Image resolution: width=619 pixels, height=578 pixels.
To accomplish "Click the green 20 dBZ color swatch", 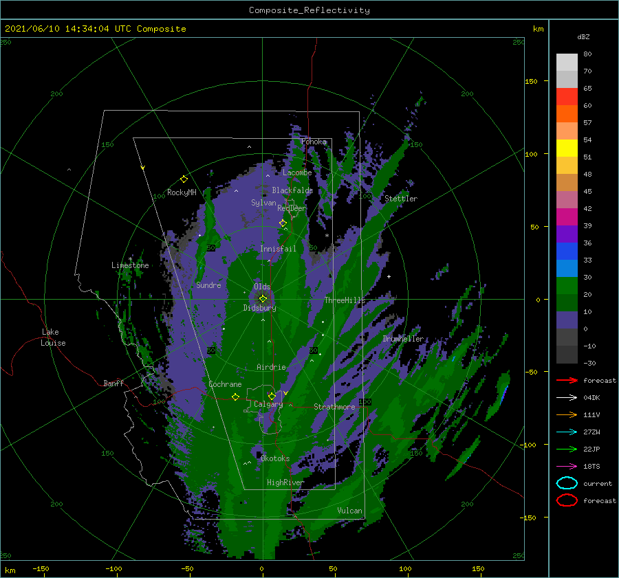I will pyautogui.click(x=567, y=286).
